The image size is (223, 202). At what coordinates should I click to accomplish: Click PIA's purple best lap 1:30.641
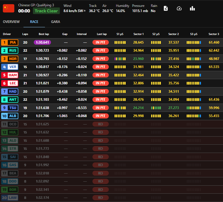(42, 42)
